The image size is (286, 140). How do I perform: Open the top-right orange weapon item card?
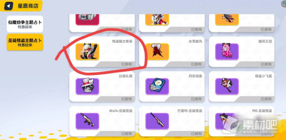(x=242, y=23)
